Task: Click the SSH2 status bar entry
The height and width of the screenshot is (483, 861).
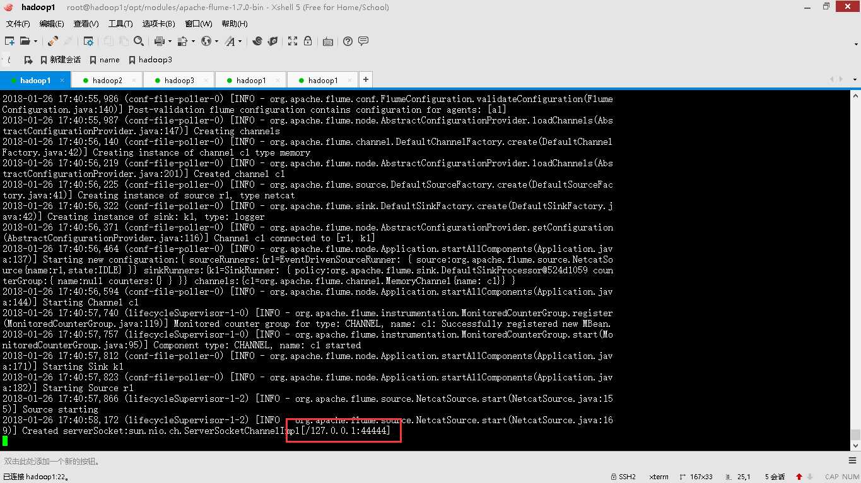Action: [x=623, y=477]
